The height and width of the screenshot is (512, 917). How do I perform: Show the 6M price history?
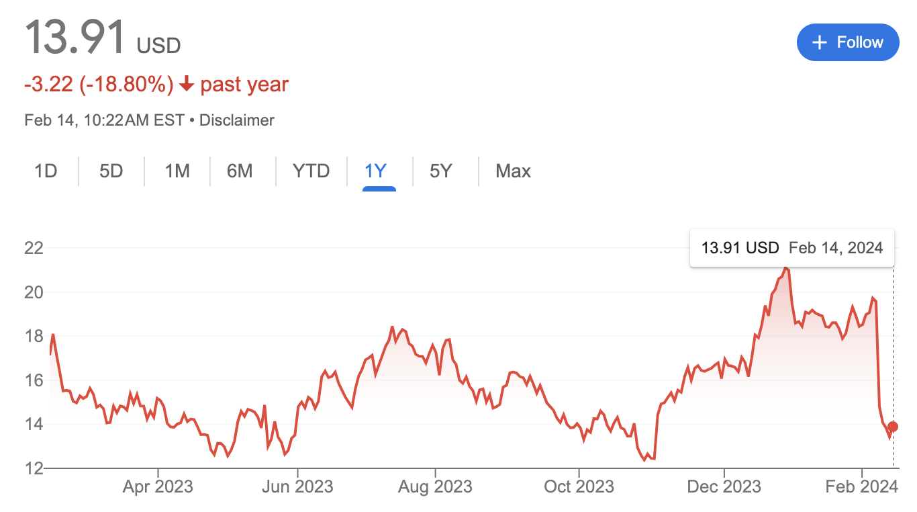tap(240, 171)
